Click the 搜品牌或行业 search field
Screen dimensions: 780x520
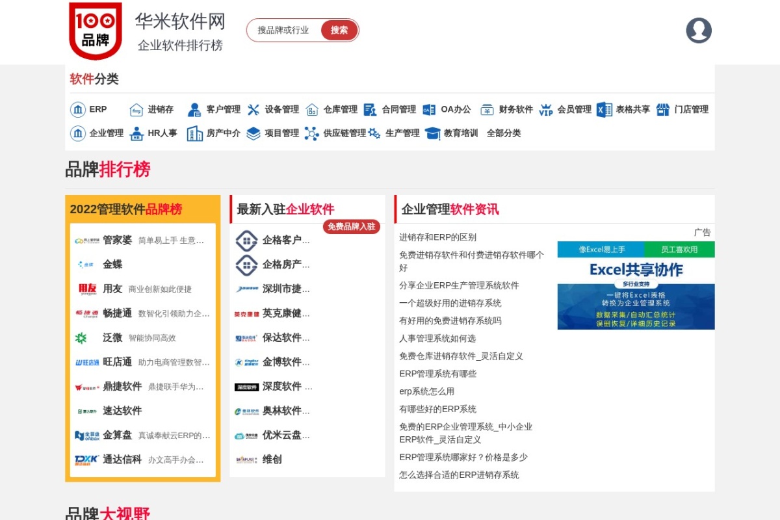click(284, 30)
